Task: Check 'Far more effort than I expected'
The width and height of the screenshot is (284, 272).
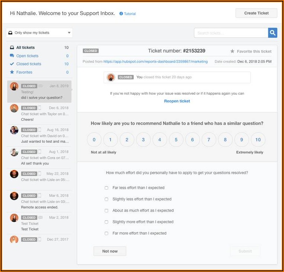Action: coord(106,233)
